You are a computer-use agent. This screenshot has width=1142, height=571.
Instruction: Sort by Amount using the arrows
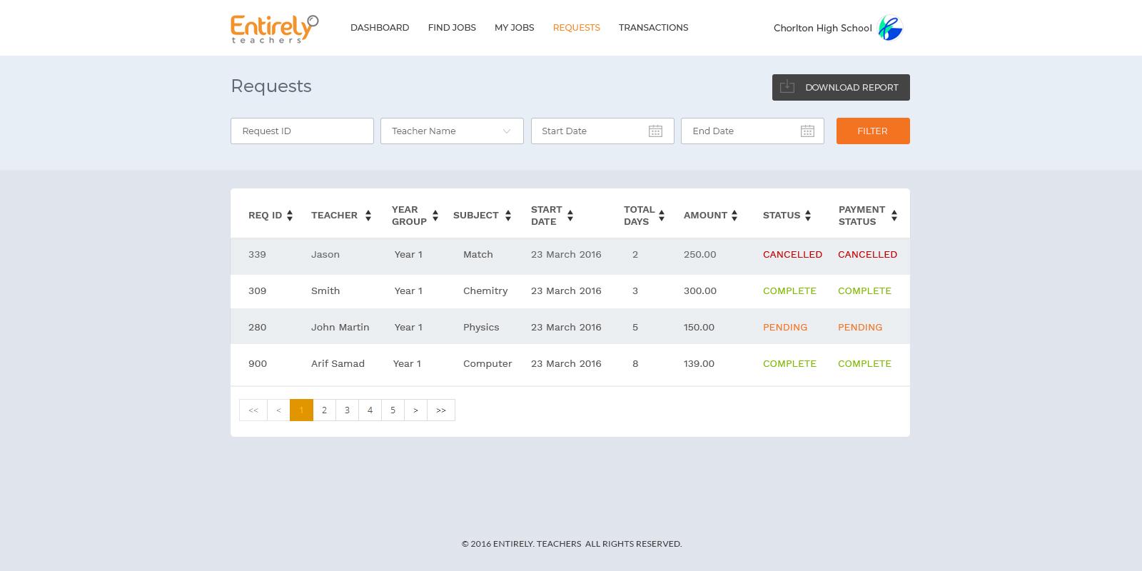734,216
